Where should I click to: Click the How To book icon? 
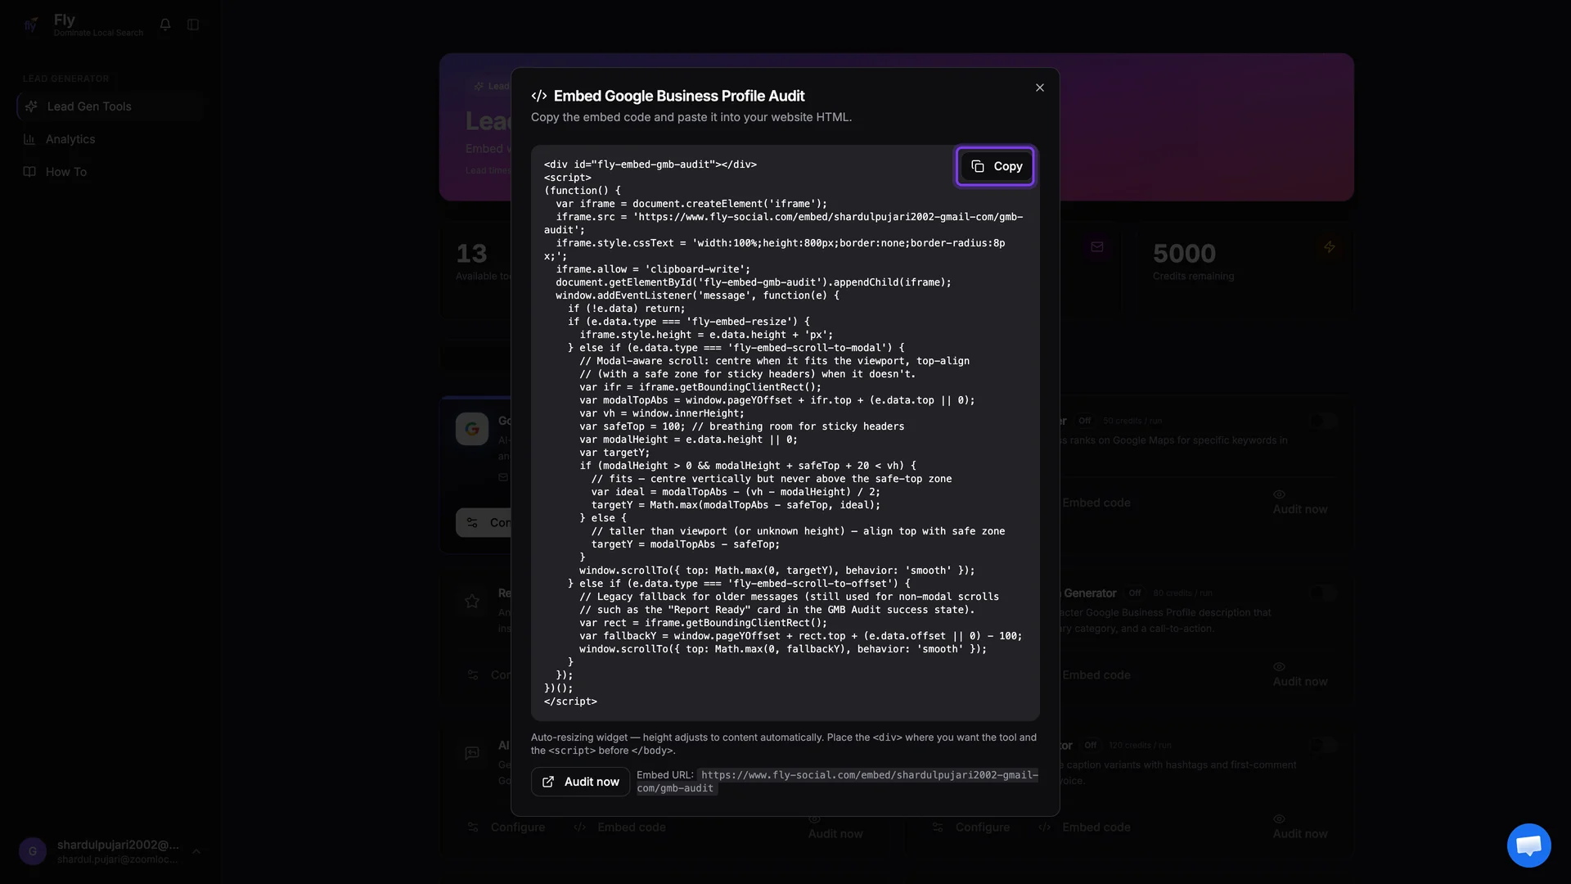[29, 172]
